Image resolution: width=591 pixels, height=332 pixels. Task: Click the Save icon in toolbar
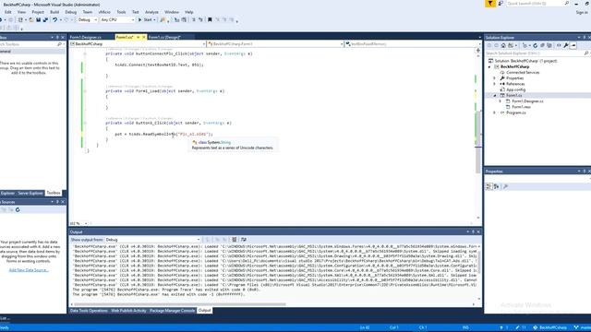(38, 19)
